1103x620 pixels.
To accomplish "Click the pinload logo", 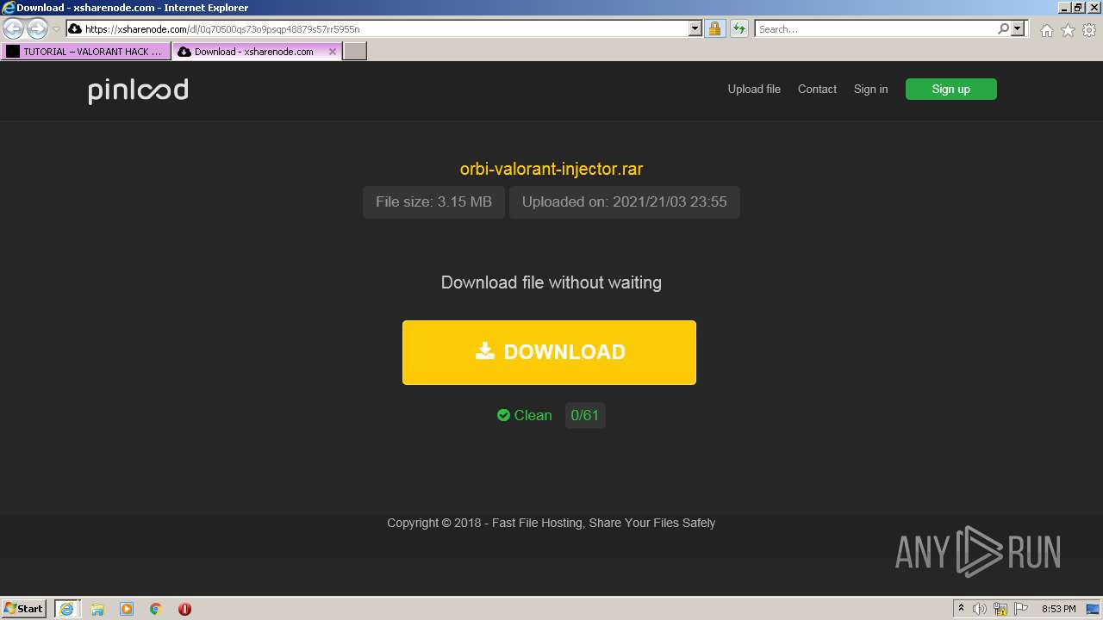I will tap(138, 90).
